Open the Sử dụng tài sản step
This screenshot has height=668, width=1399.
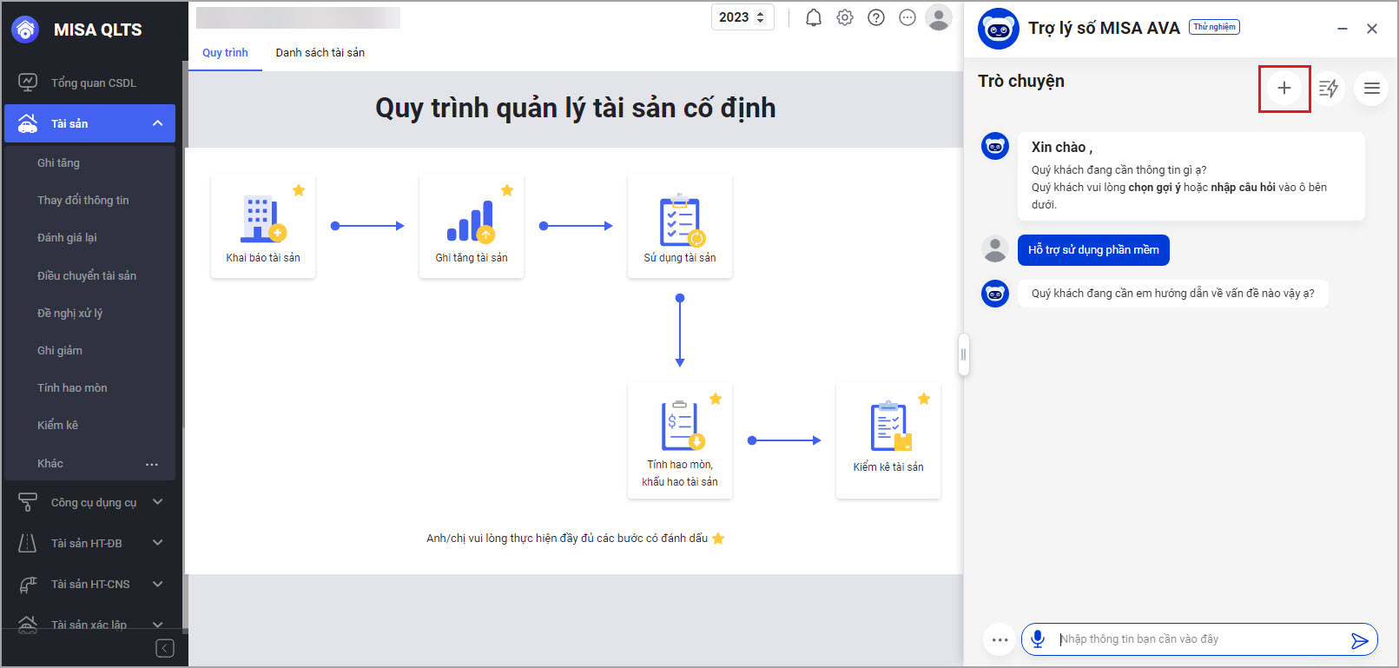click(x=680, y=226)
